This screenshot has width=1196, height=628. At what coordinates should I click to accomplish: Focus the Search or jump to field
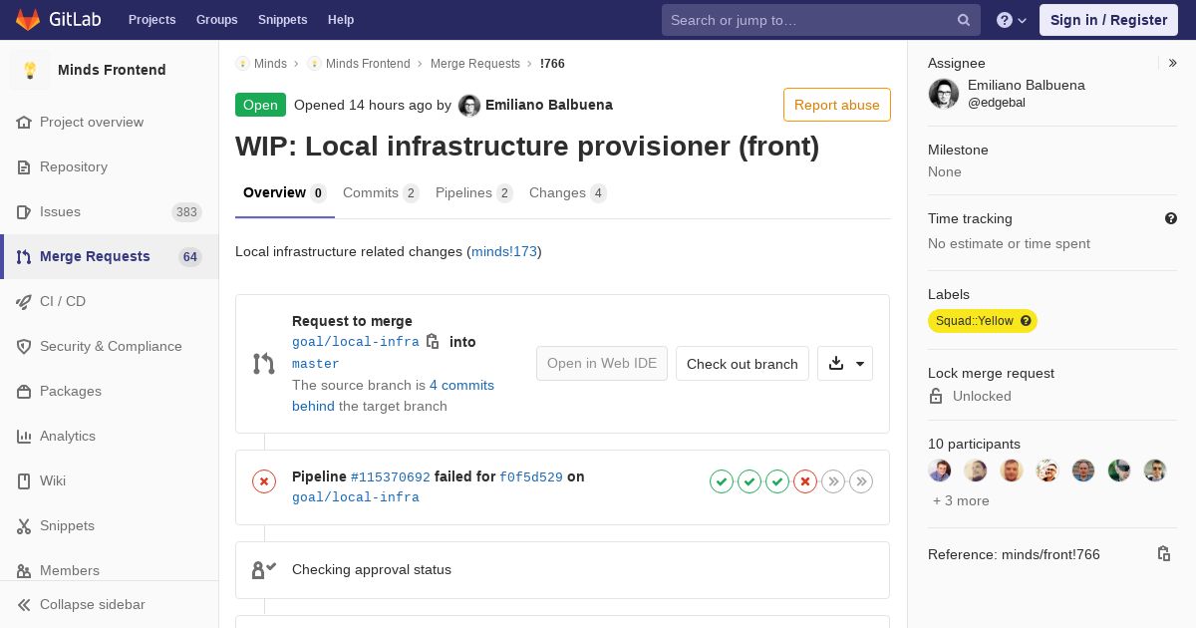coord(807,20)
